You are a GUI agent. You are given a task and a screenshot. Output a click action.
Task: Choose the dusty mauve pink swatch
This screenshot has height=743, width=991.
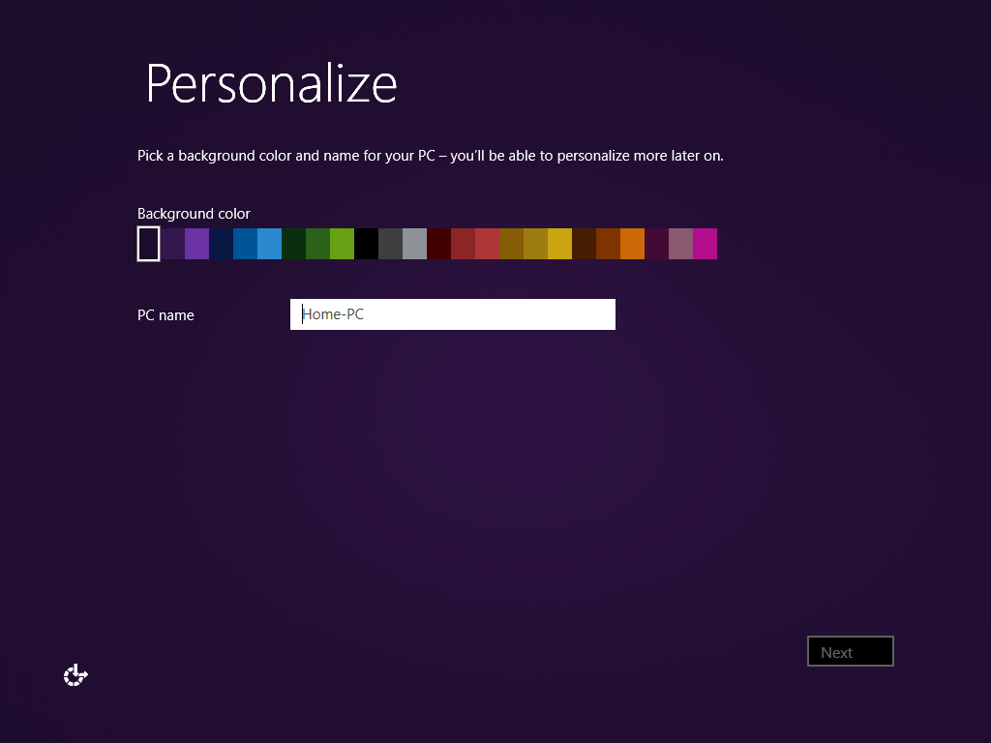tap(680, 244)
